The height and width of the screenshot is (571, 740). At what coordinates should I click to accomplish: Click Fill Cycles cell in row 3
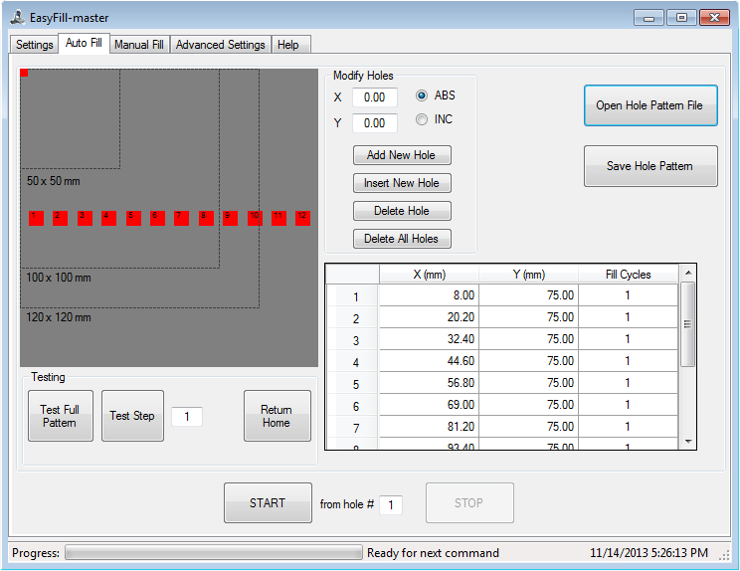[x=629, y=339]
